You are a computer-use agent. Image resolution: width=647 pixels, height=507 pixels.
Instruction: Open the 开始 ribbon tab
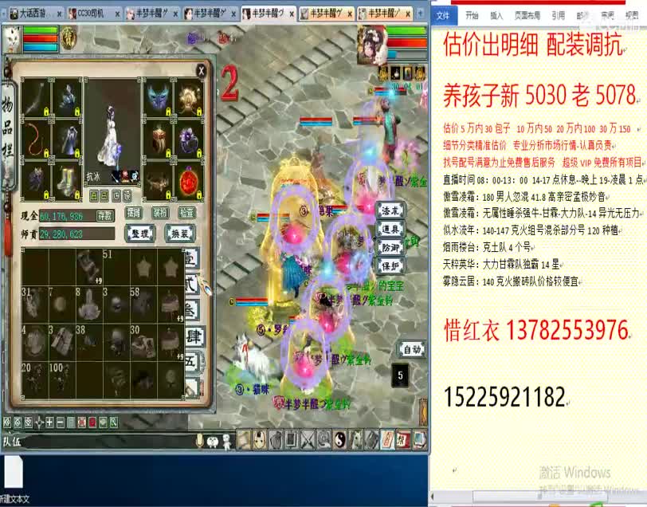click(472, 16)
